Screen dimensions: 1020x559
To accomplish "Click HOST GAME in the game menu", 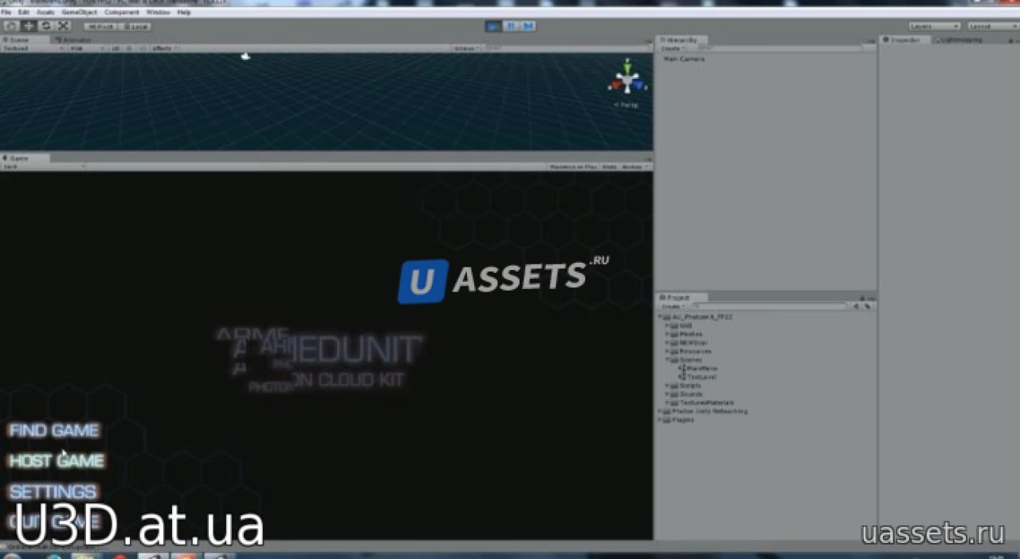I will click(57, 461).
